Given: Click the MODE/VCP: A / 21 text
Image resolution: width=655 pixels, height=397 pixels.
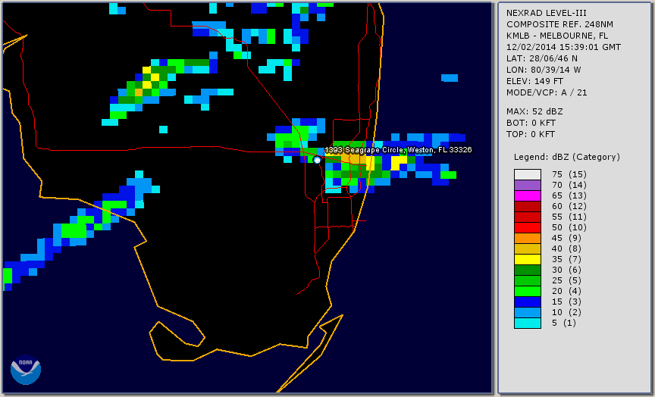Looking at the screenshot, I should pos(547,92).
